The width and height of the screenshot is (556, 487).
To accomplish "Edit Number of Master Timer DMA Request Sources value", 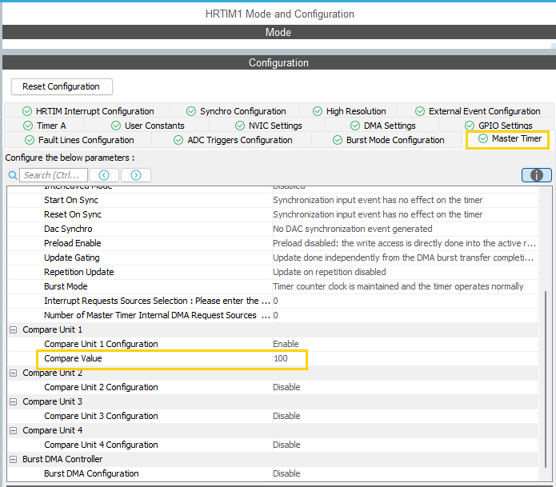I will [405, 315].
